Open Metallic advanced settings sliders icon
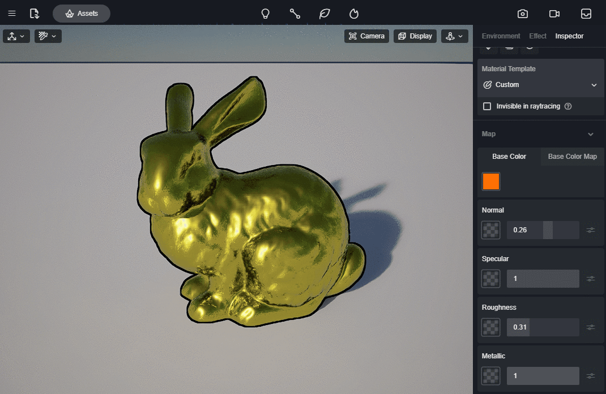606x394 pixels. [591, 376]
